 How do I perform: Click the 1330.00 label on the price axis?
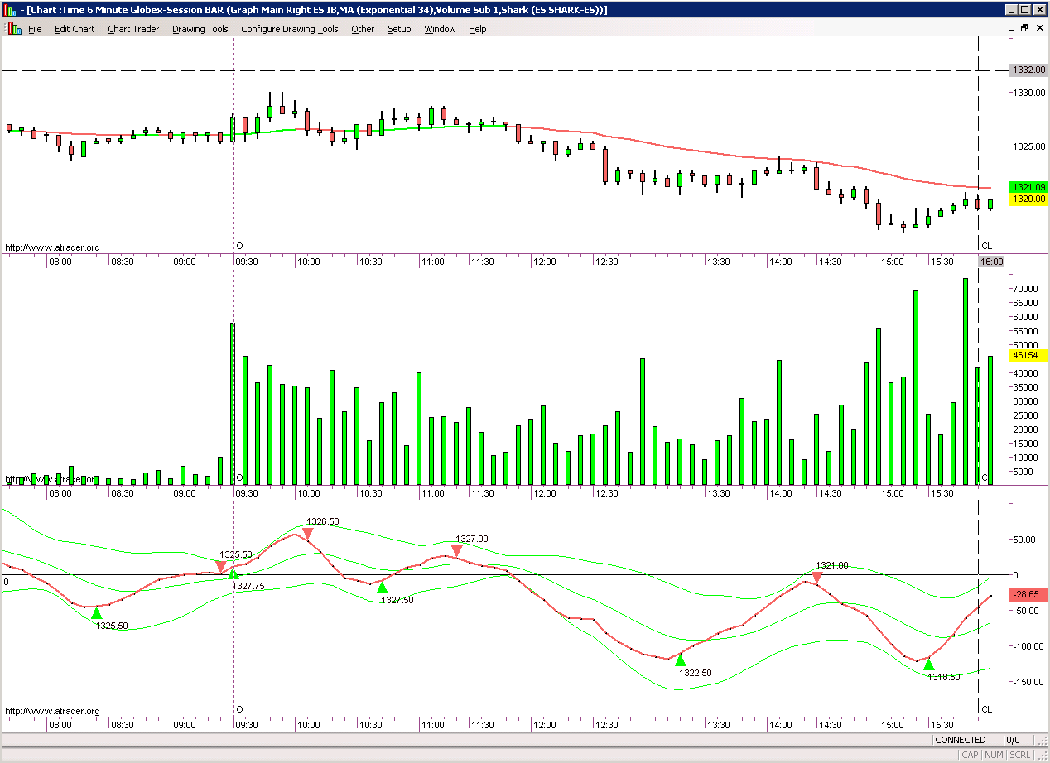point(1031,93)
